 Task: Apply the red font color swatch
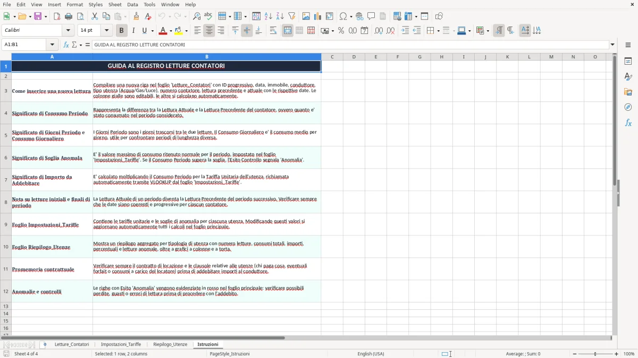163,31
